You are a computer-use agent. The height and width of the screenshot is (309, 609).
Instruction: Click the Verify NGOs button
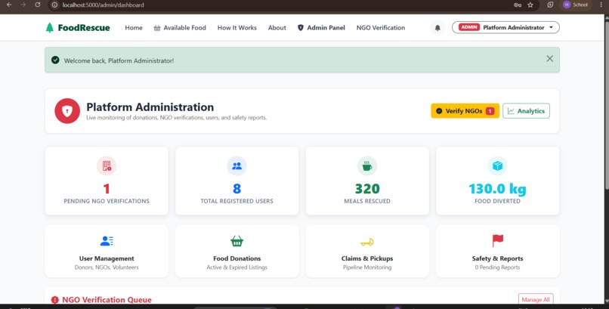click(465, 111)
